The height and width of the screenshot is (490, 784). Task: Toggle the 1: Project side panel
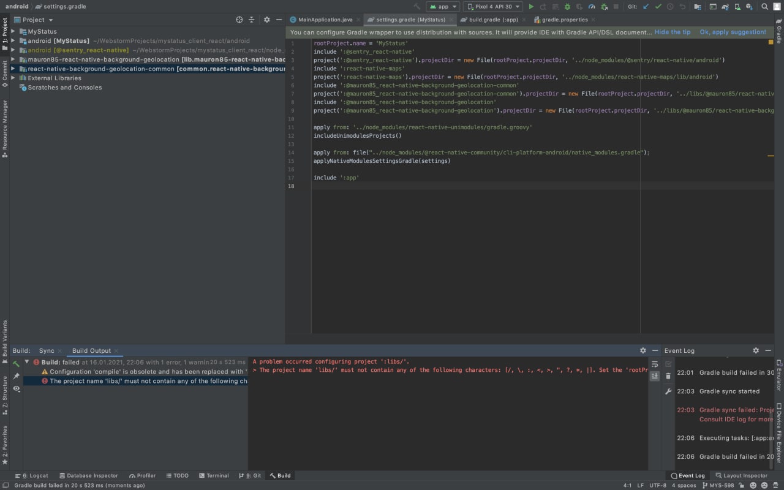(x=4, y=34)
